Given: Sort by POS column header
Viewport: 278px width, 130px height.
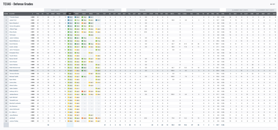Looking at the screenshot, I should pos(38,14).
